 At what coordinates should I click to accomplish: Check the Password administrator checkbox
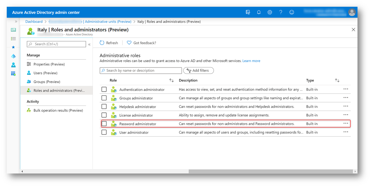pyautogui.click(x=104, y=124)
